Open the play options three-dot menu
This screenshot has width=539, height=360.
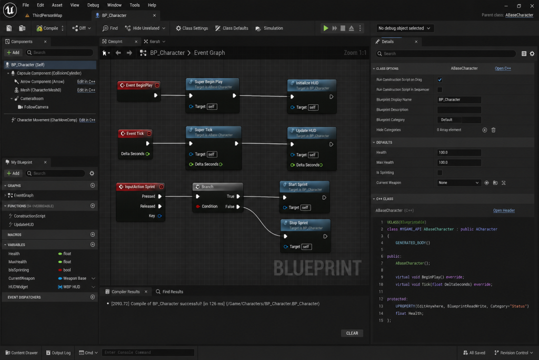pyautogui.click(x=360, y=28)
